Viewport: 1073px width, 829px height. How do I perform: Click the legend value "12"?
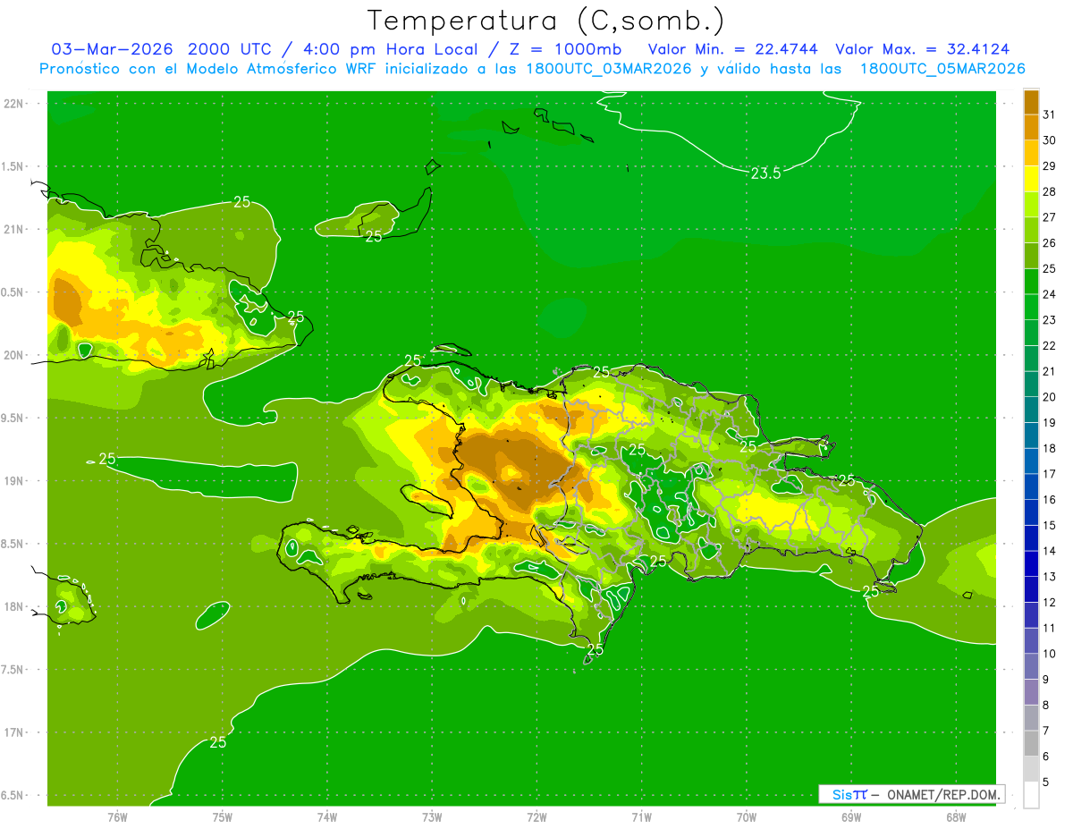[1049, 602]
